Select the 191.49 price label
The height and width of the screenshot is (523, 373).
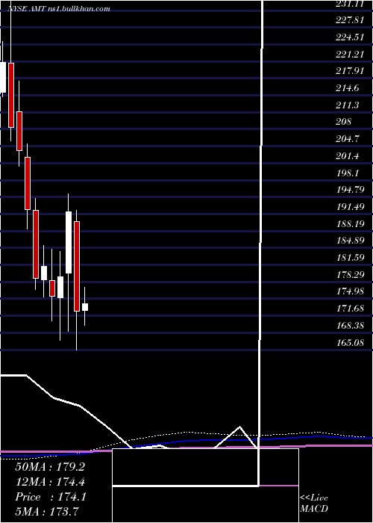point(350,207)
